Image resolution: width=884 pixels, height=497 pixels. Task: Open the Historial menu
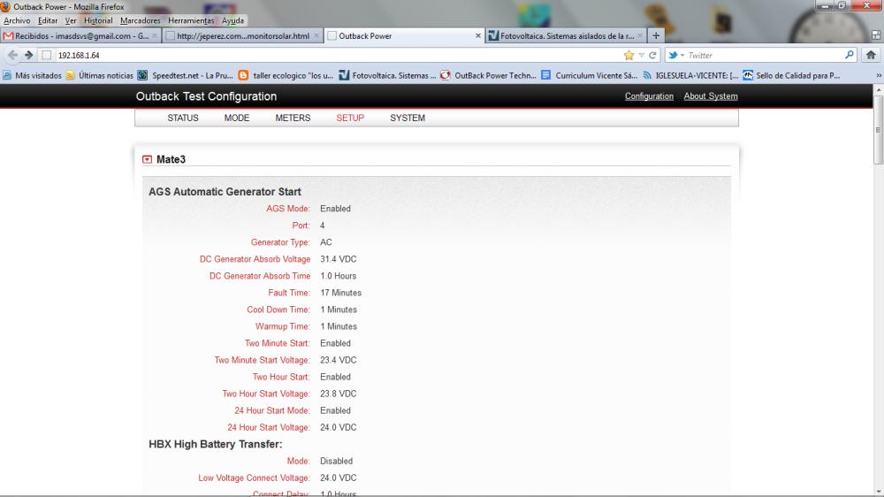coord(98,20)
